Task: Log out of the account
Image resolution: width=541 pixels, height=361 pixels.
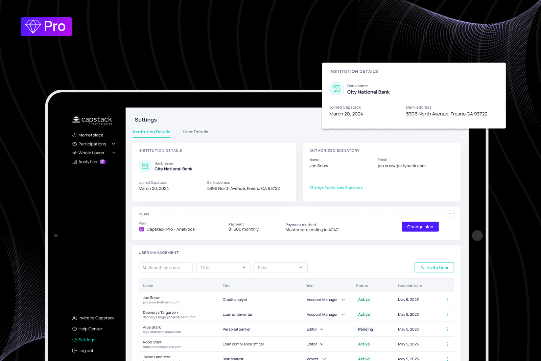Action: coord(86,351)
